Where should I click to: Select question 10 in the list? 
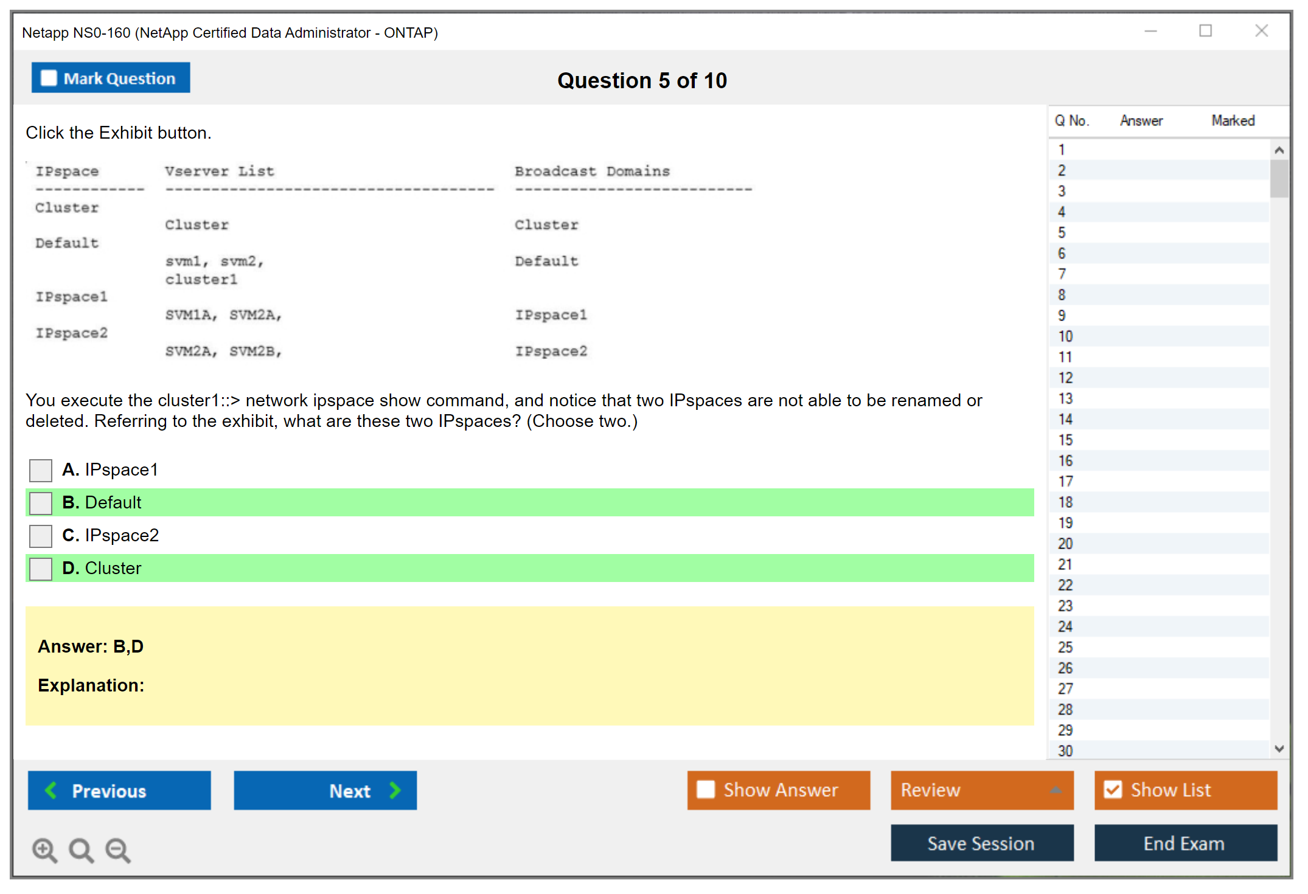pyautogui.click(x=1065, y=336)
